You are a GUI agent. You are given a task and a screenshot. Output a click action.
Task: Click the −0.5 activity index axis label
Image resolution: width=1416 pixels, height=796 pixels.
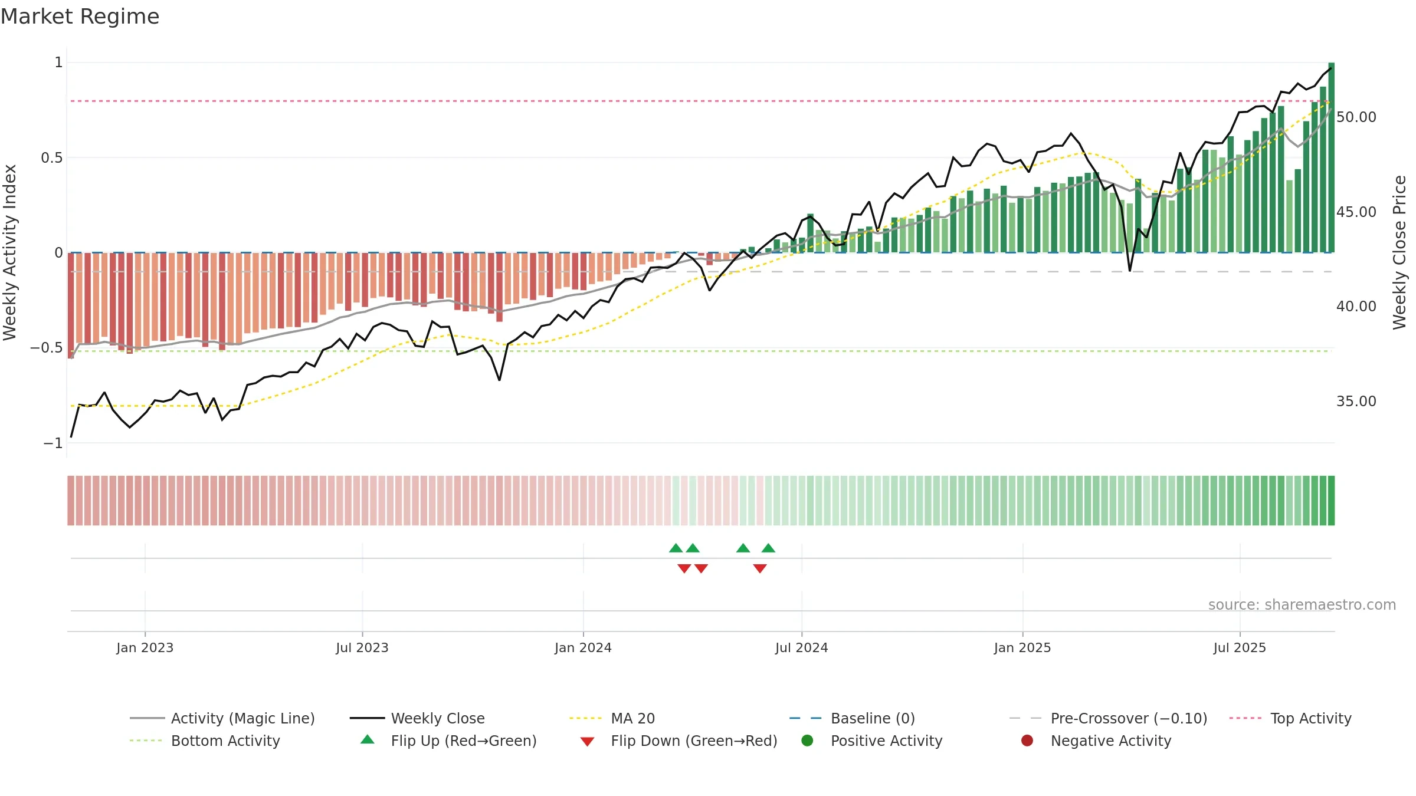47,348
